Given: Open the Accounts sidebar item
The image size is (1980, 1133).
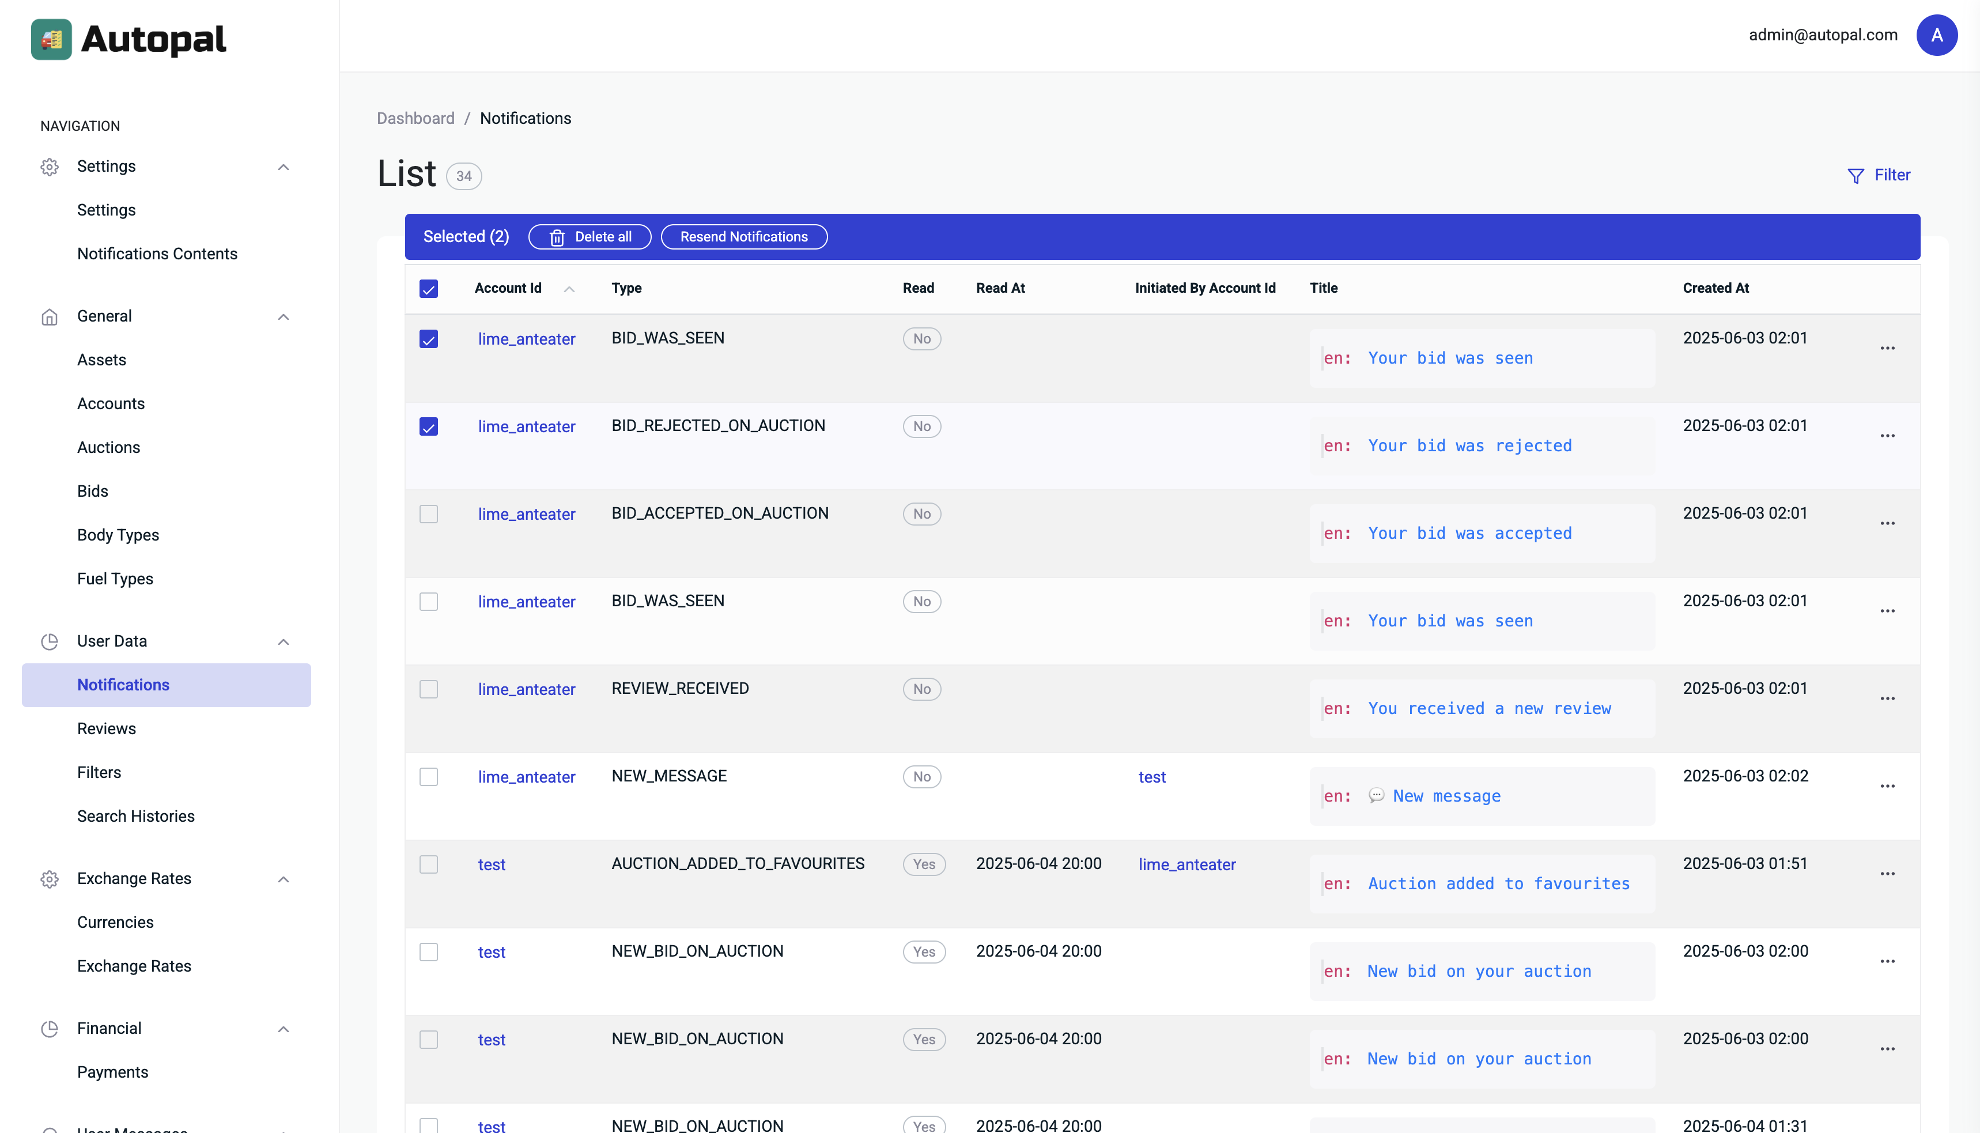Looking at the screenshot, I should coord(111,404).
